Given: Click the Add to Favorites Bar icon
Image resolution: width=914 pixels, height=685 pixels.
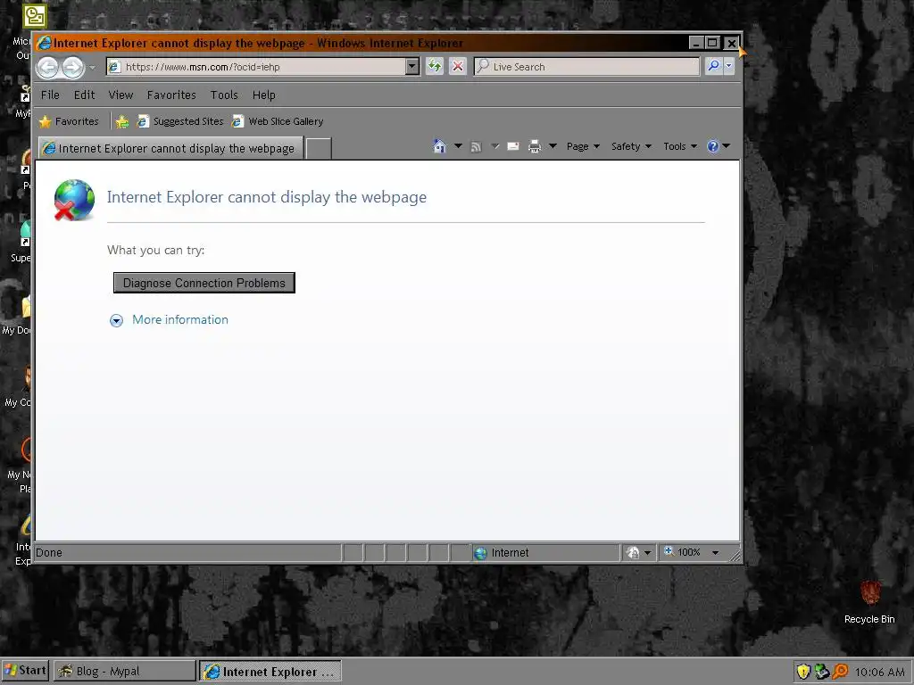Looking at the screenshot, I should (x=121, y=121).
